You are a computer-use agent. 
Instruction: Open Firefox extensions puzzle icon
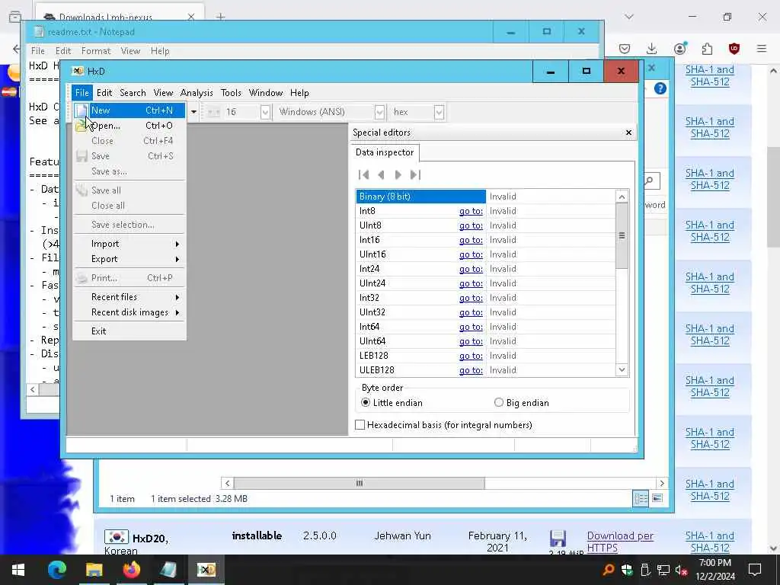pos(707,48)
